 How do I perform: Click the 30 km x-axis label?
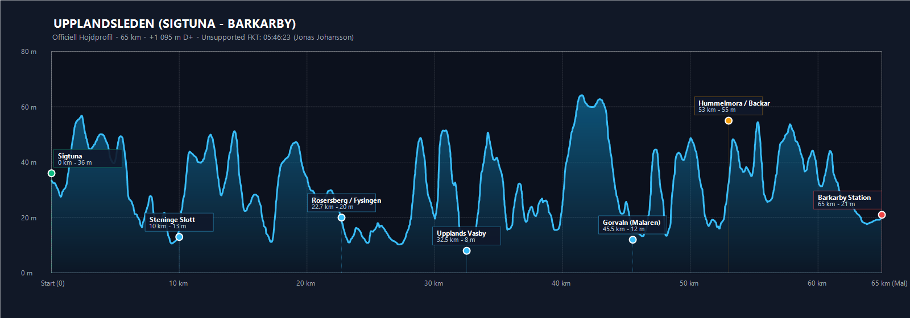pos(433,283)
